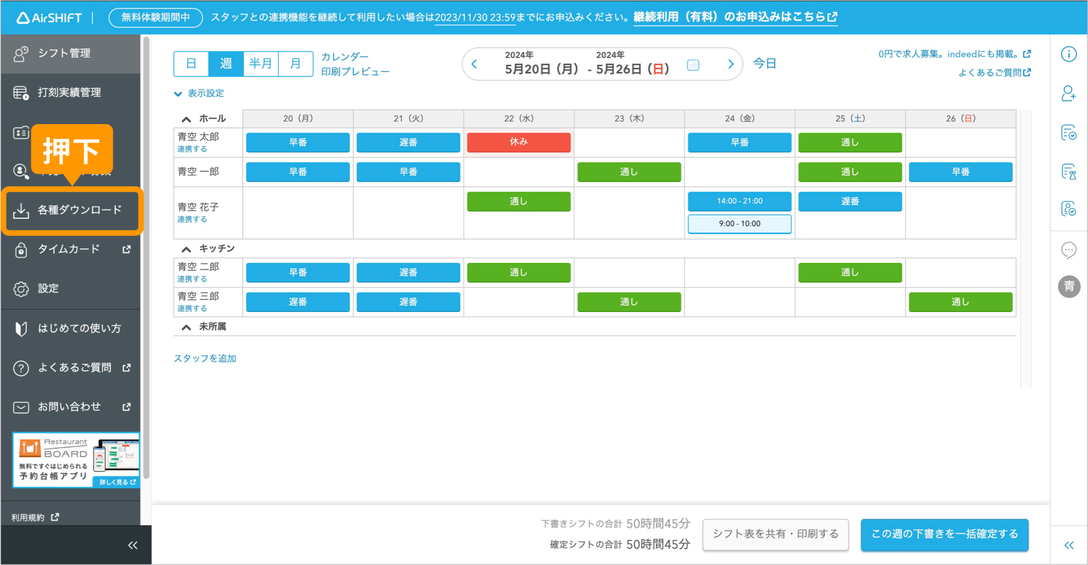Click the timecard lock icon
The width and height of the screenshot is (1088, 565).
click(21, 250)
